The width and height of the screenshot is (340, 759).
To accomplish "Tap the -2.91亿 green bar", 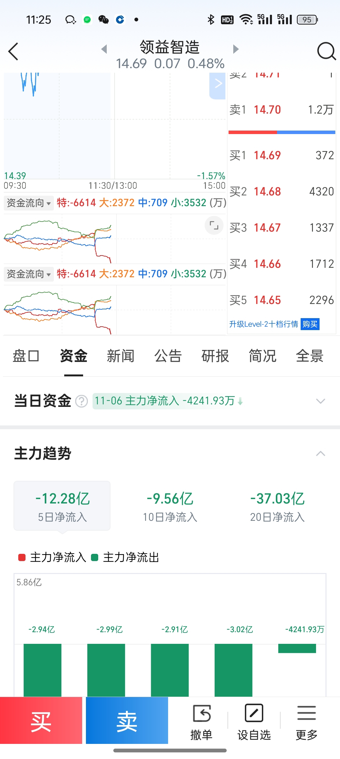I will pos(170,670).
